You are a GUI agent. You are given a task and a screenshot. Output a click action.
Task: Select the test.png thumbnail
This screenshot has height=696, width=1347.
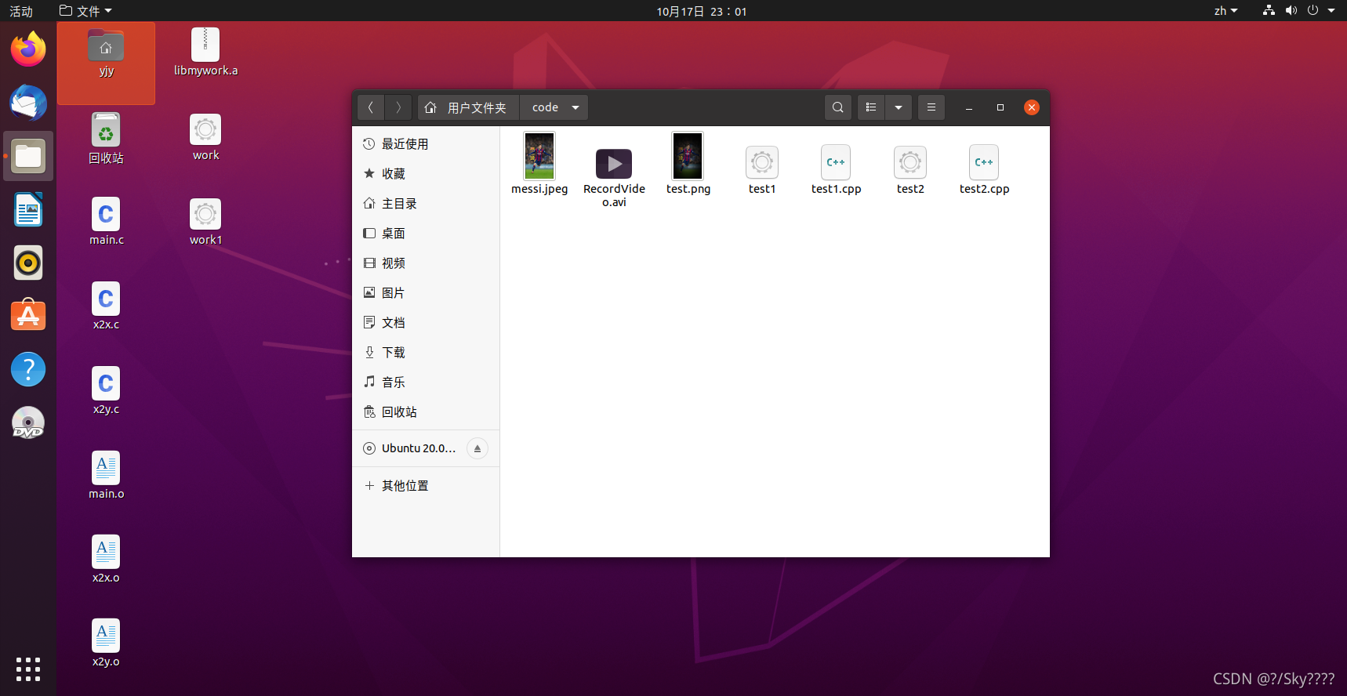(x=688, y=156)
